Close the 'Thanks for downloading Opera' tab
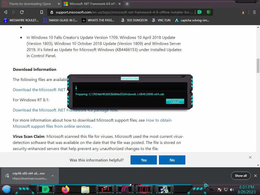 point(59,4)
